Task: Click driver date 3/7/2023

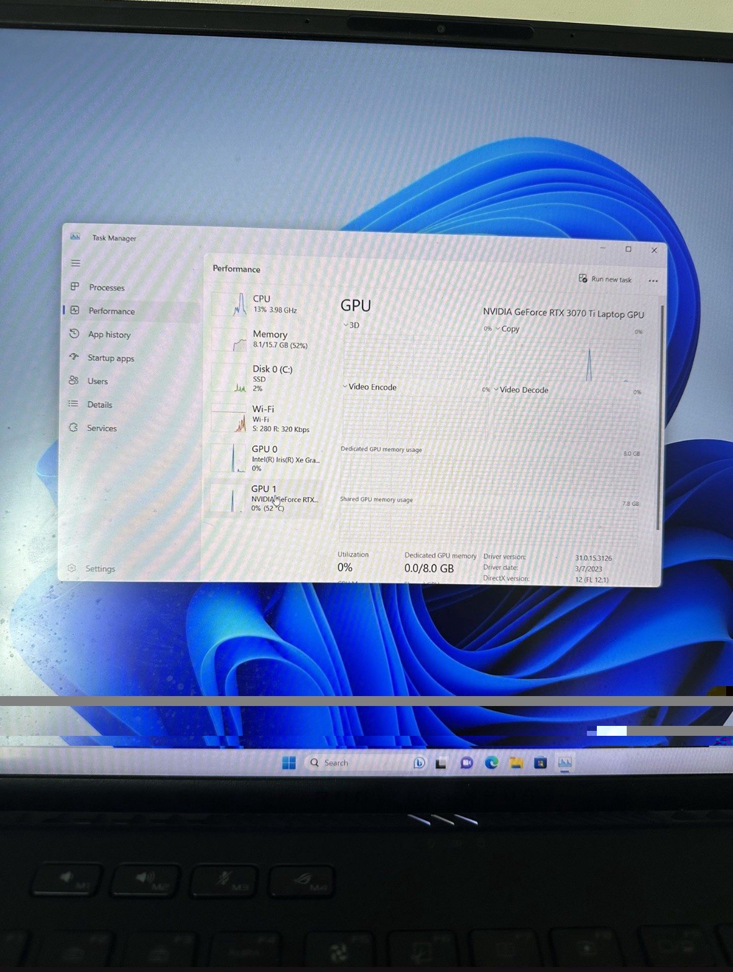Action: point(588,569)
